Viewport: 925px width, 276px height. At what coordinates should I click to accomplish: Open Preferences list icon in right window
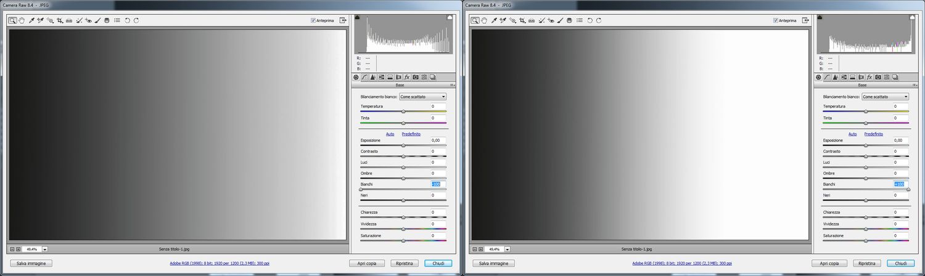point(579,20)
